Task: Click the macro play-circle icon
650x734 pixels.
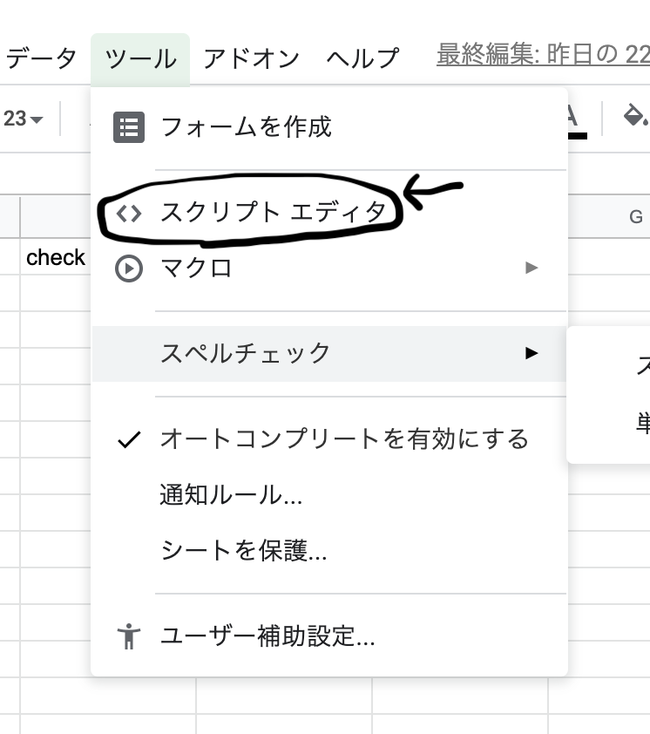Action: click(x=129, y=268)
